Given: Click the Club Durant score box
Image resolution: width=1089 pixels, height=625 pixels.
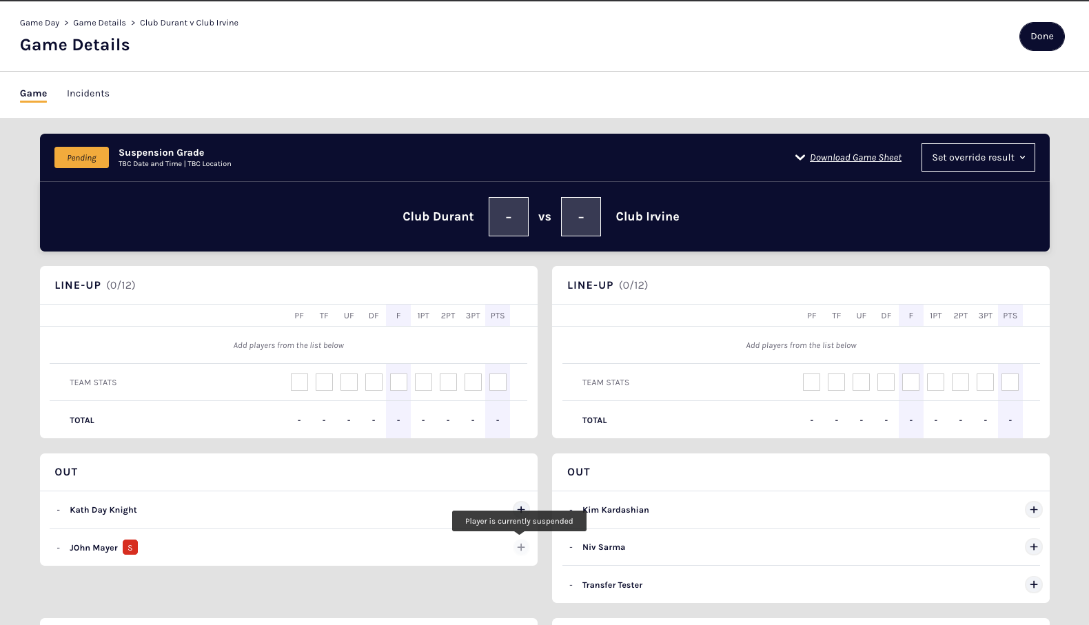Looking at the screenshot, I should 508,217.
